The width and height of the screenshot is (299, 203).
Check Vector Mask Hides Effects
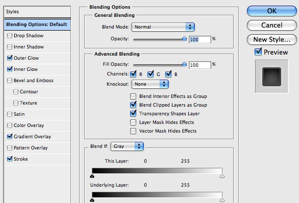(133, 131)
